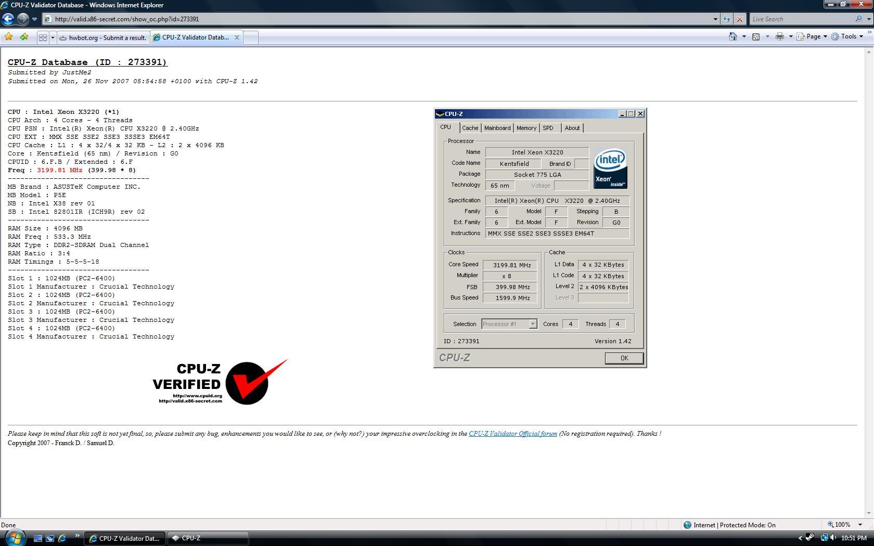Open the address bar URL history dropdown
The width and height of the screenshot is (874, 546).
(x=715, y=19)
